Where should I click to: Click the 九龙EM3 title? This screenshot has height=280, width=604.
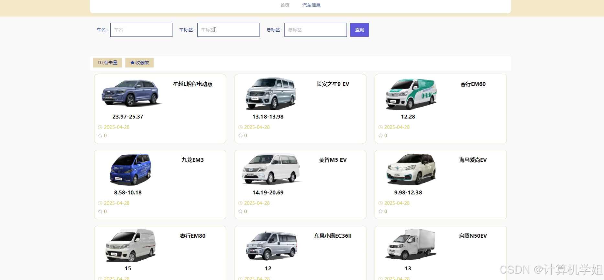coord(193,160)
